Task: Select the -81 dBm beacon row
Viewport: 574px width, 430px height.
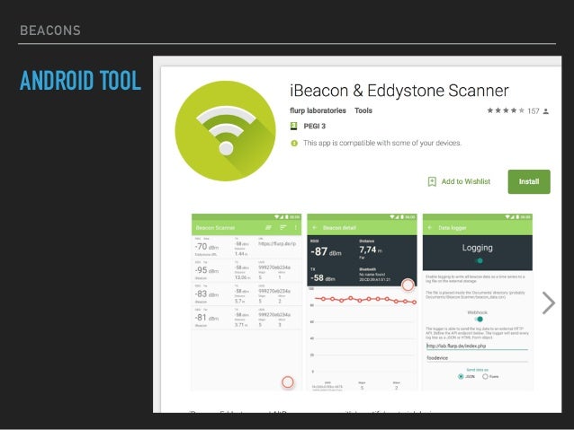Action: [247, 318]
